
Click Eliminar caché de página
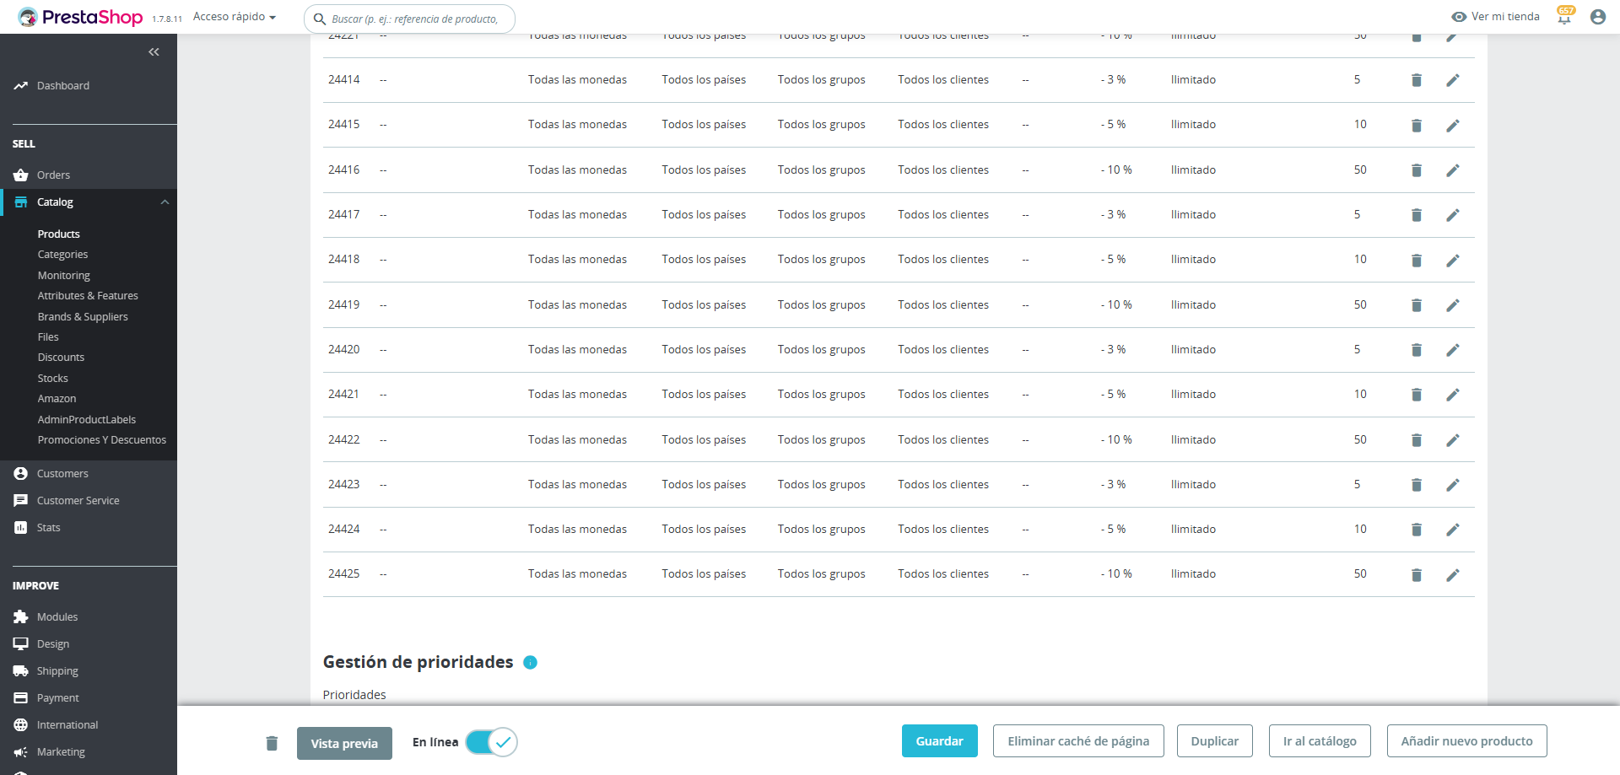1078,741
